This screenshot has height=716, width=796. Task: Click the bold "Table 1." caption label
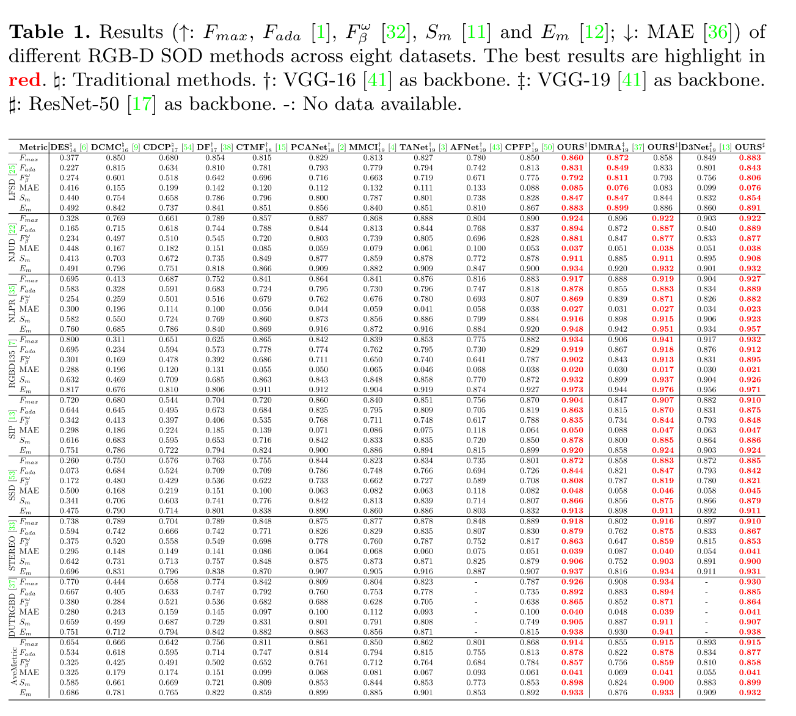point(49,32)
